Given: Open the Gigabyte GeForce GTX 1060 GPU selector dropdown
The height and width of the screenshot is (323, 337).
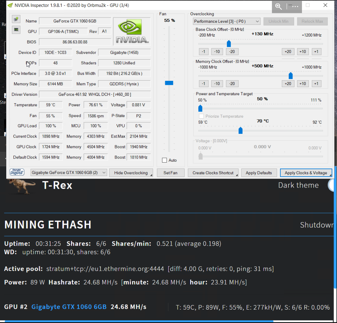Looking at the screenshot, I should pyautogui.click(x=68, y=173).
